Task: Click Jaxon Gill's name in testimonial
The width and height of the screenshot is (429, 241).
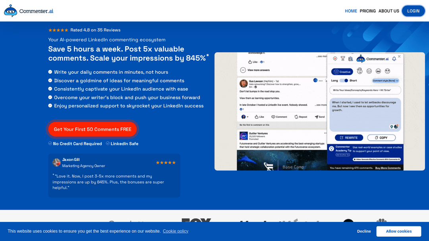Action: pyautogui.click(x=71, y=160)
